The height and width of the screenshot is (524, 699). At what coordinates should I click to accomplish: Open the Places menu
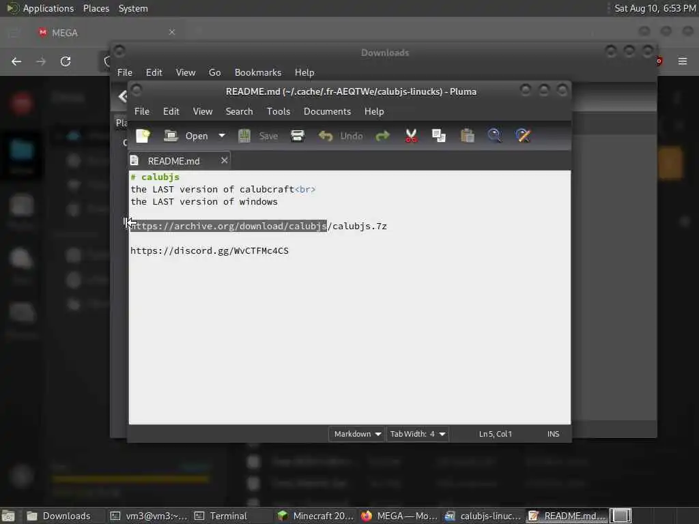coord(96,8)
